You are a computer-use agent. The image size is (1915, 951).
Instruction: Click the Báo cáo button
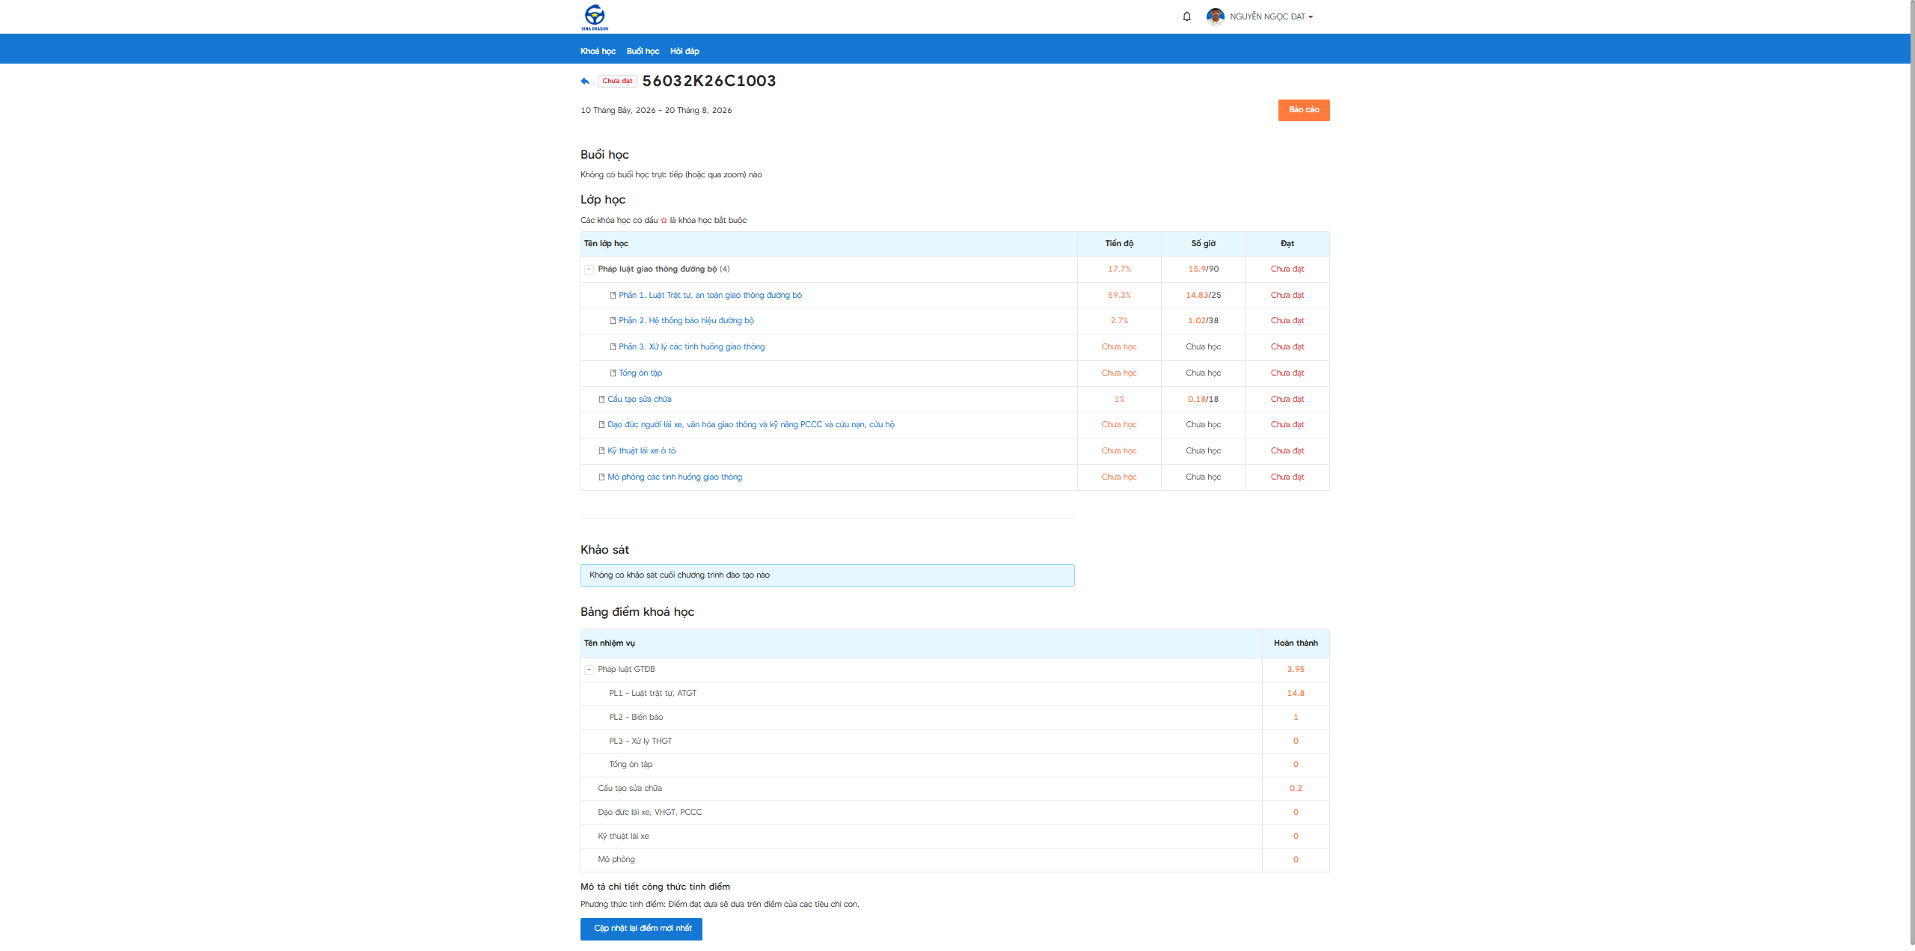tap(1304, 110)
